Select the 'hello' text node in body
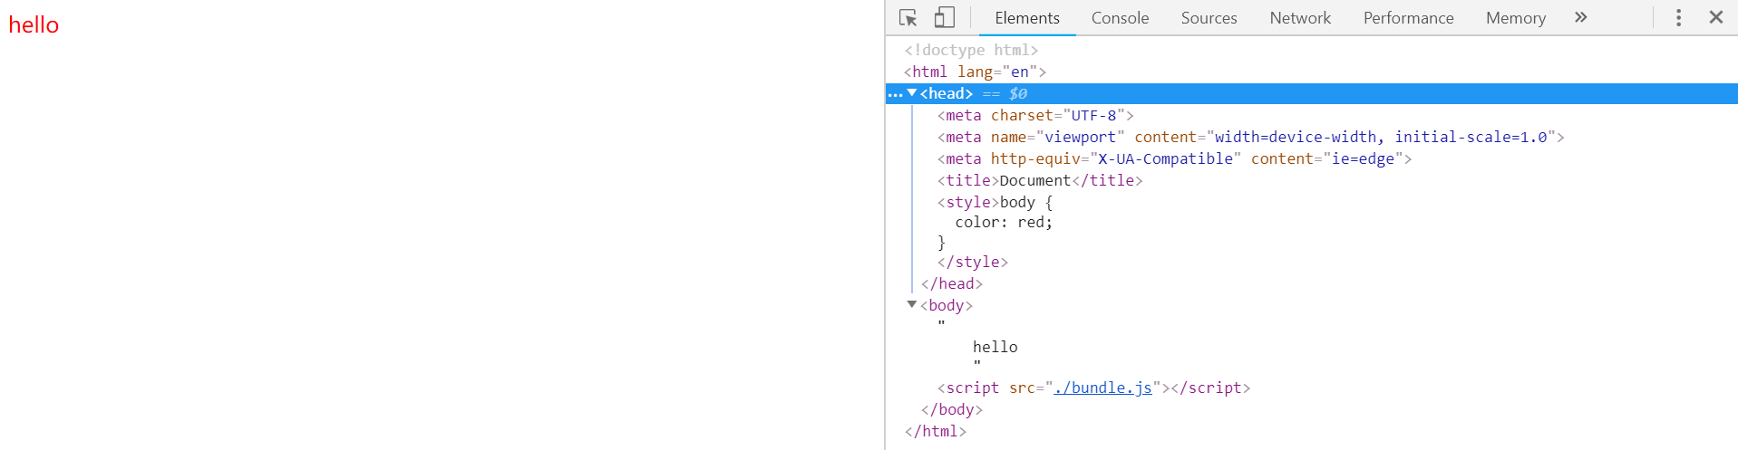The image size is (1738, 450). tap(995, 347)
